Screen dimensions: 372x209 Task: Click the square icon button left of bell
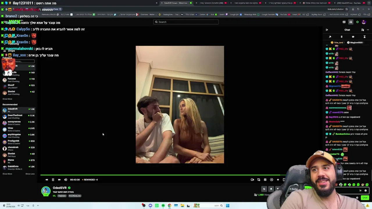tap(264, 189)
